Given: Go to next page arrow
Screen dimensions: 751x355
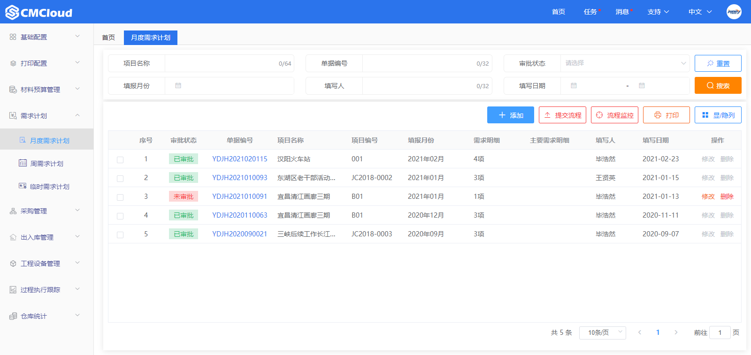Looking at the screenshot, I should point(676,332).
